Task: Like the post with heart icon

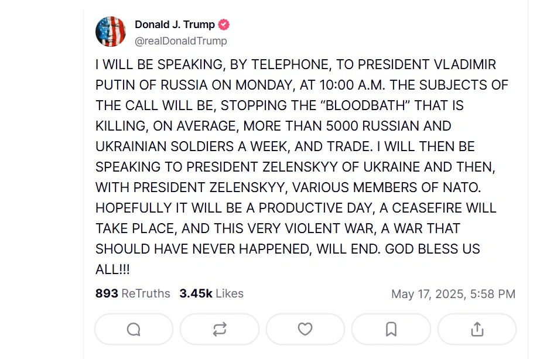Action: 305,329
